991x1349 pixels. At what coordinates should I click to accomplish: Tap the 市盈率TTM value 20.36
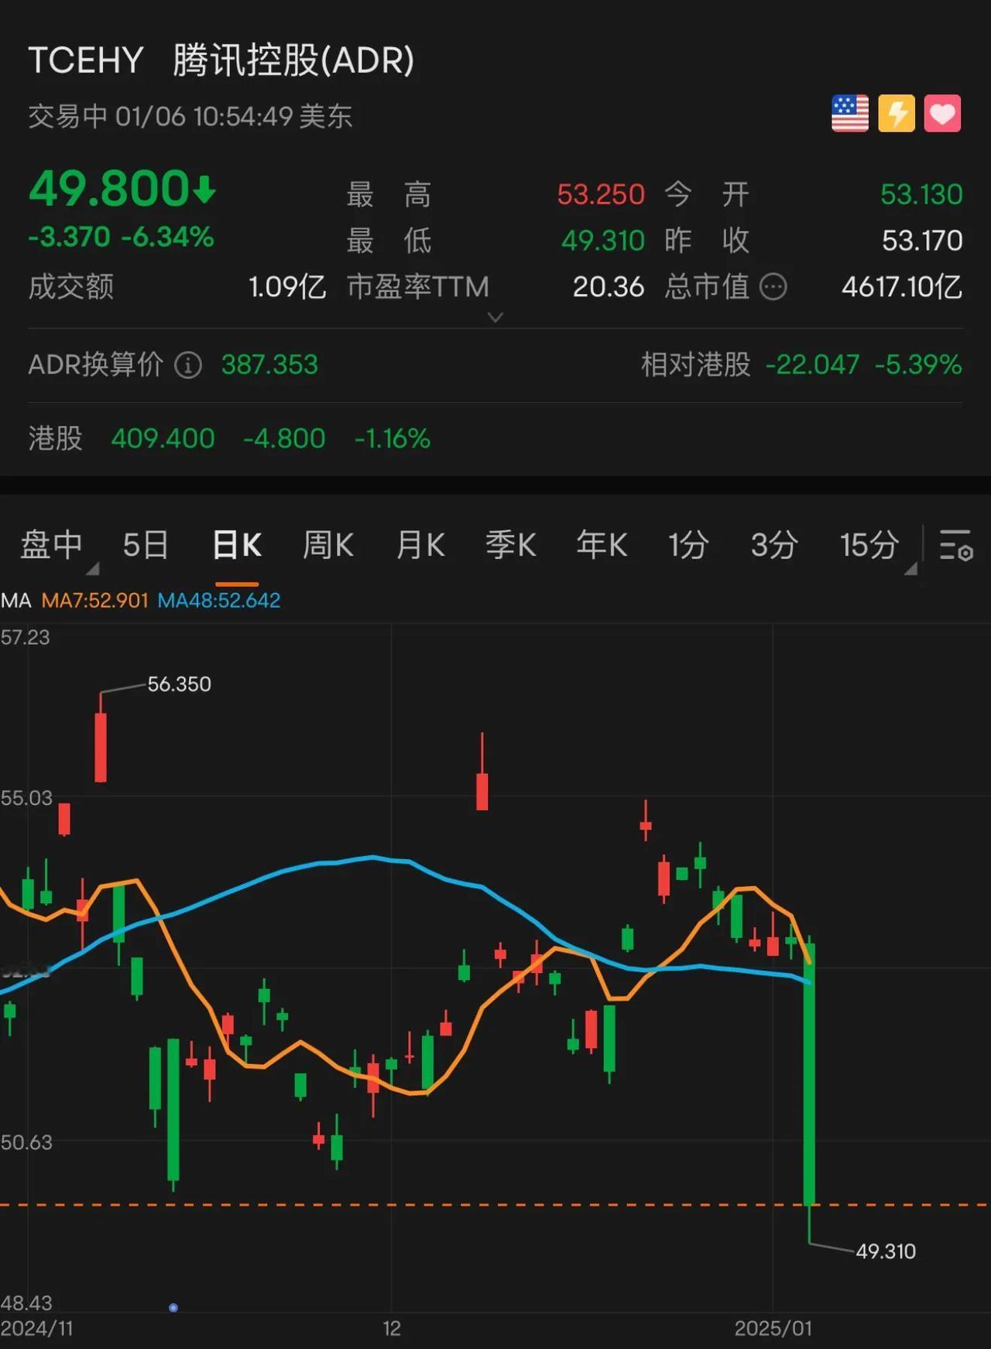609,287
